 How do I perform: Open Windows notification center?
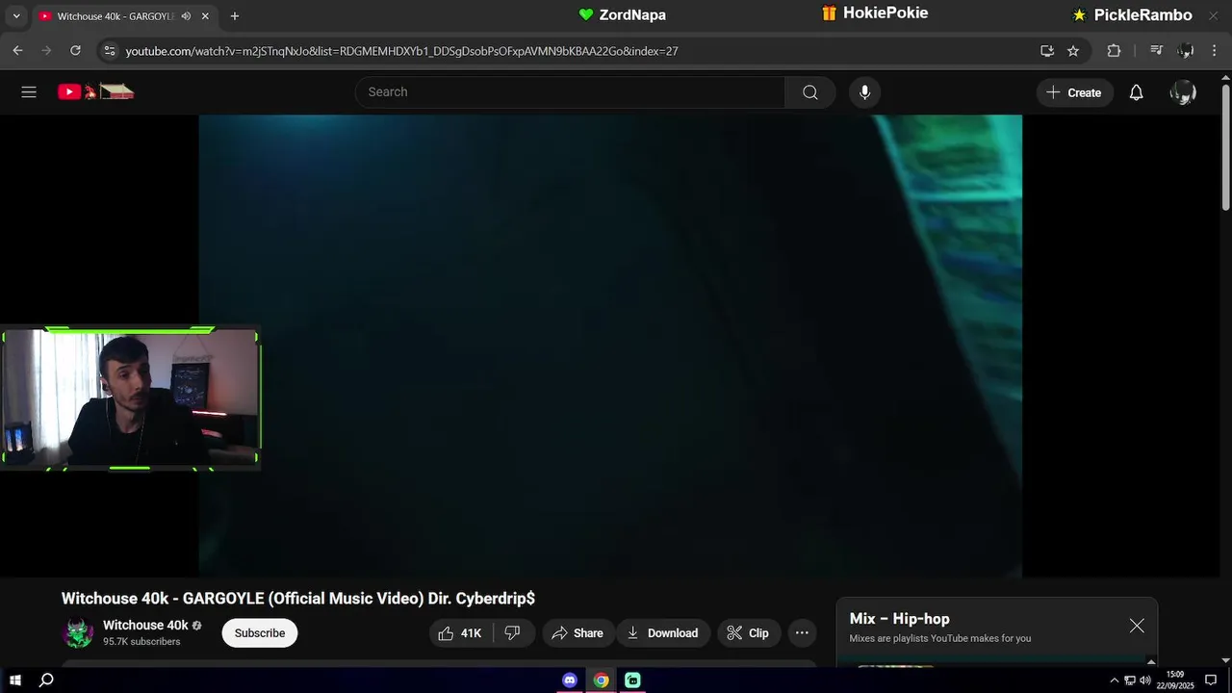pyautogui.click(x=1211, y=680)
